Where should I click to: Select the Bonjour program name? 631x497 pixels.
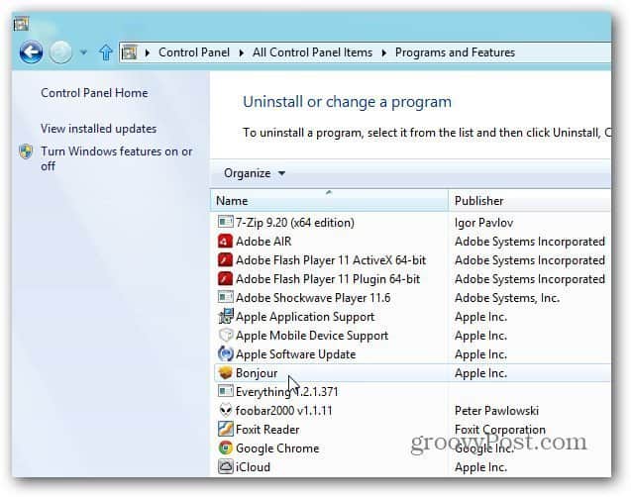click(257, 373)
